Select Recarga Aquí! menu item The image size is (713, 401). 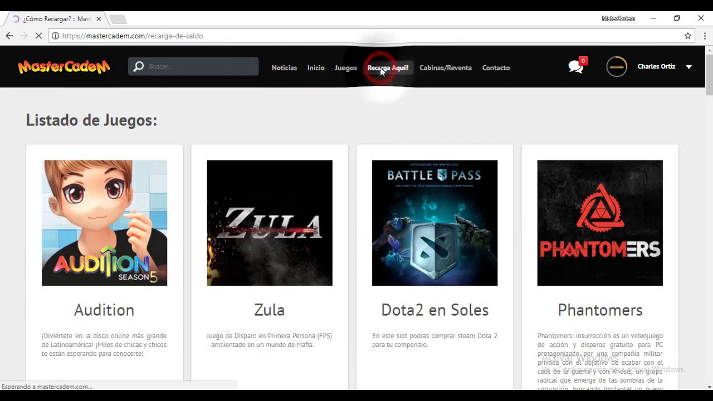pos(388,68)
